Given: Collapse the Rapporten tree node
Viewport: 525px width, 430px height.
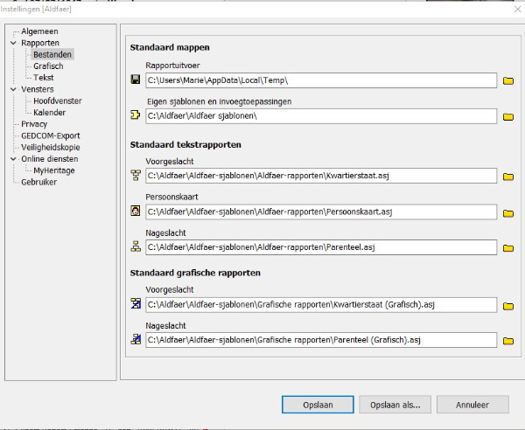Looking at the screenshot, I should pos(12,43).
